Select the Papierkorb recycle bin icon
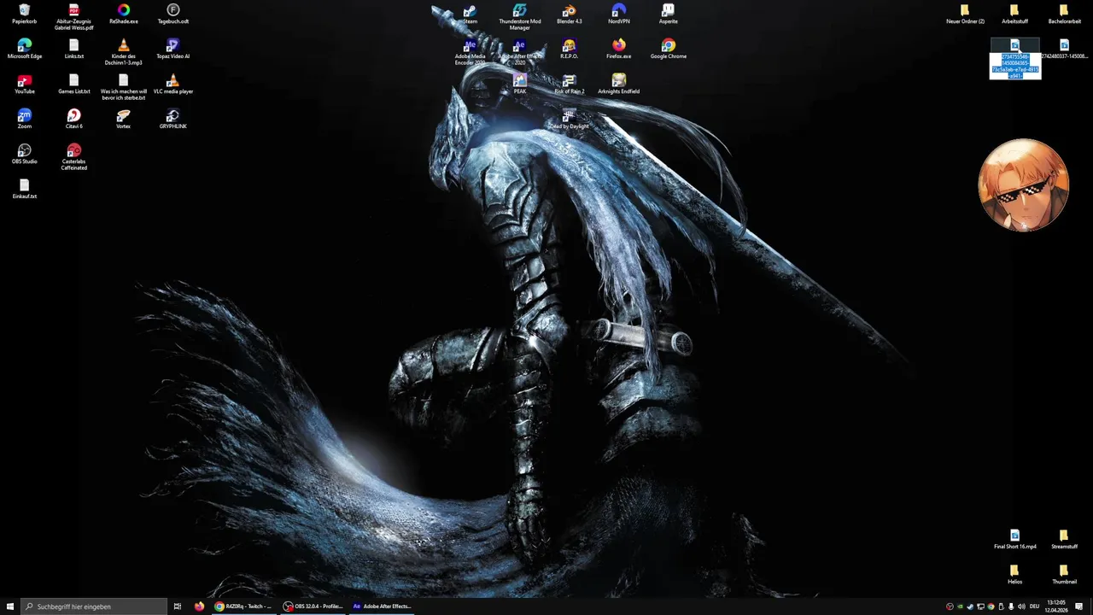The image size is (1093, 615). tap(24, 14)
